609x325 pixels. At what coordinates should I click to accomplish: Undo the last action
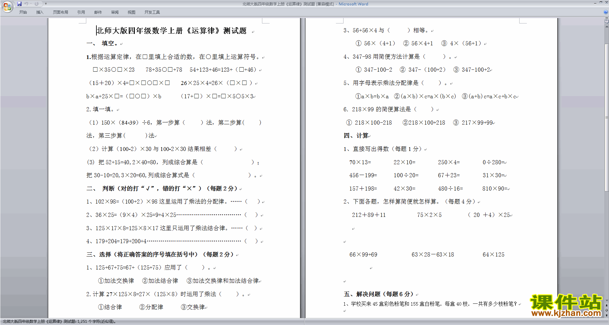tap(26, 4)
